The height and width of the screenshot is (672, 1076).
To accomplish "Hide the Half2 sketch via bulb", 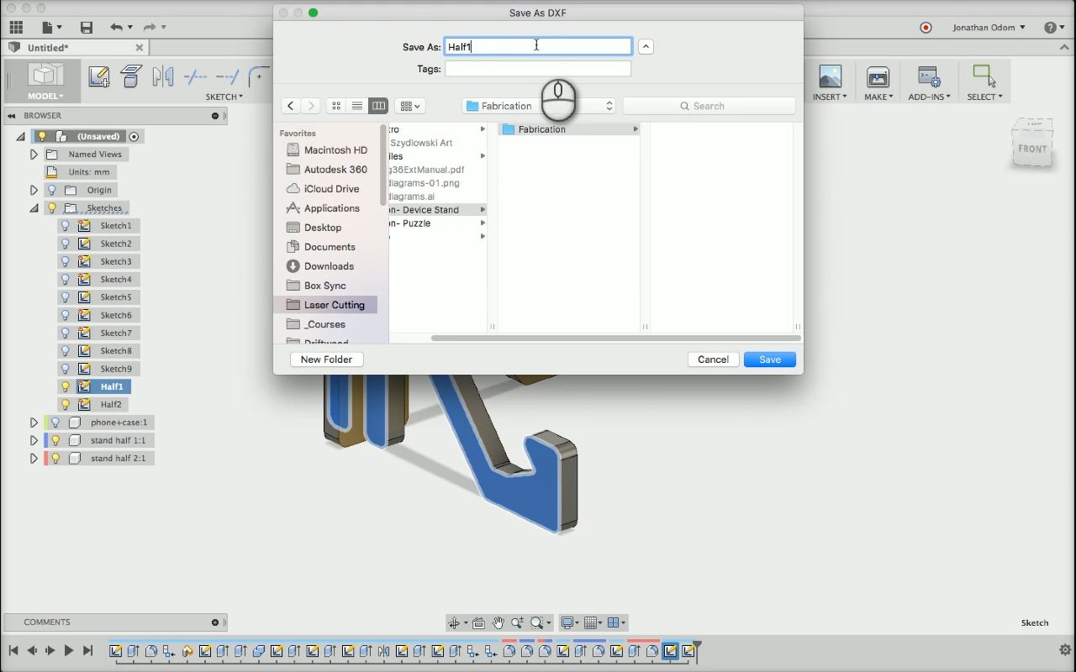I will (x=66, y=404).
